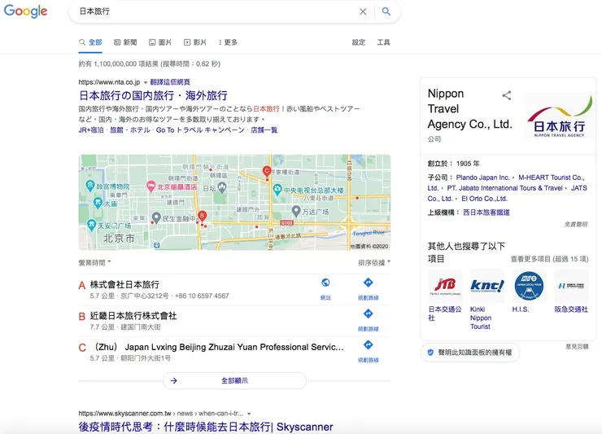Click the 店舗一覧 sitelink

[x=264, y=130]
